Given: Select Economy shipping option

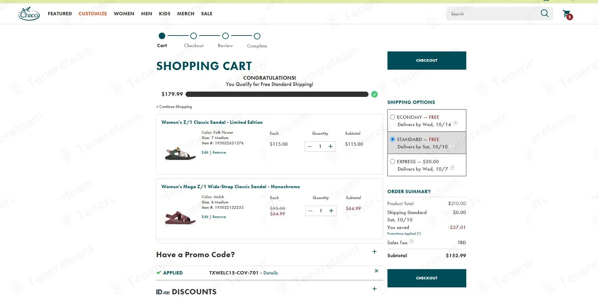Looking at the screenshot, I should coord(392,117).
